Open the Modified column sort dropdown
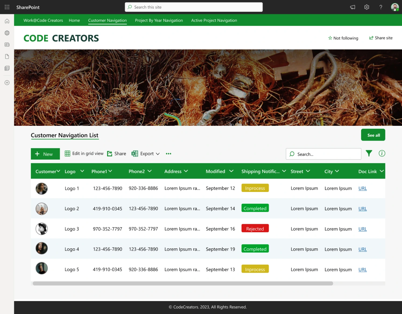The height and width of the screenshot is (314, 402). coord(231,171)
